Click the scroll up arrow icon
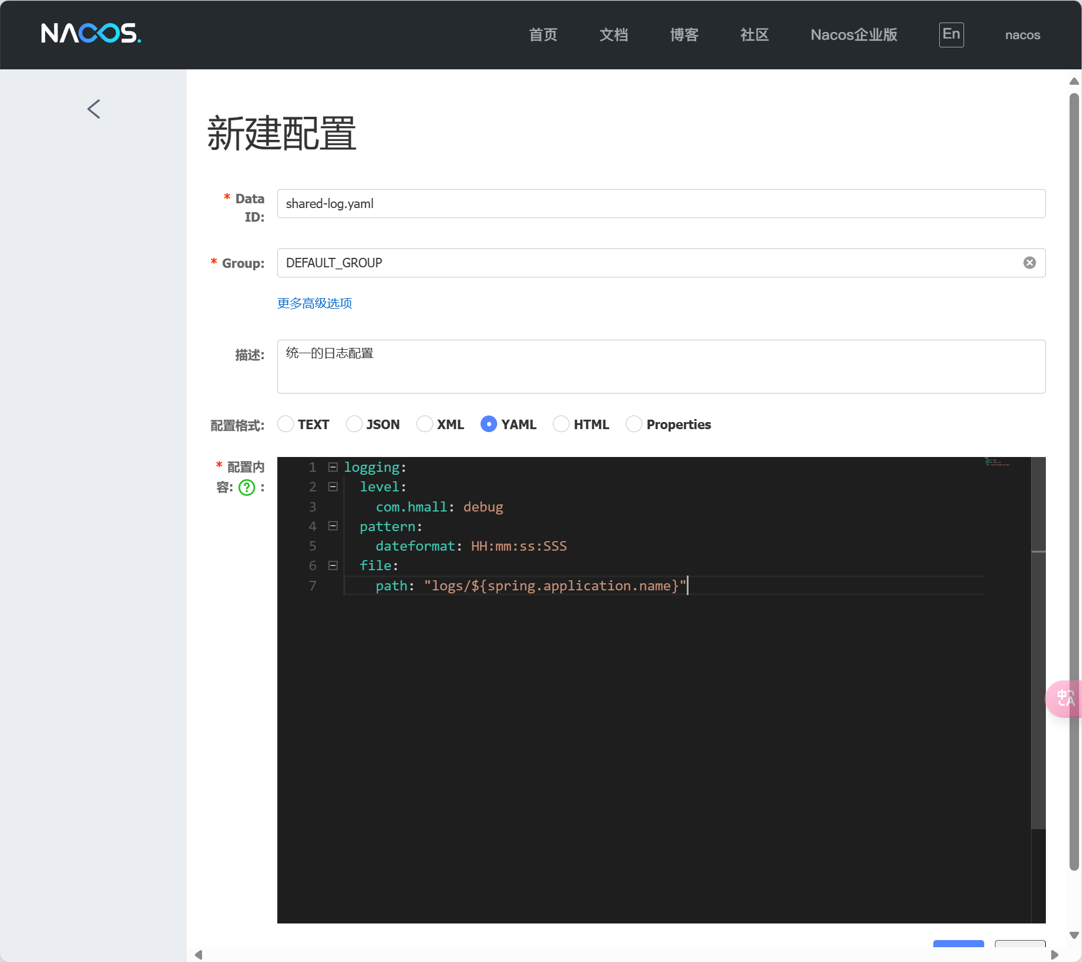 point(1074,81)
